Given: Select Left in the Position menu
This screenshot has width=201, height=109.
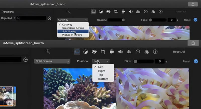Looking at the screenshot, I should pyautogui.click(x=103, y=67).
